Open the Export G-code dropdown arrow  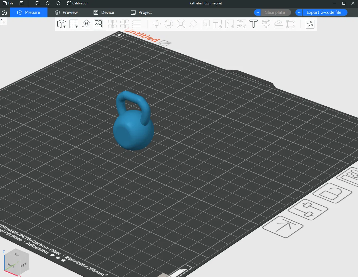click(299, 12)
